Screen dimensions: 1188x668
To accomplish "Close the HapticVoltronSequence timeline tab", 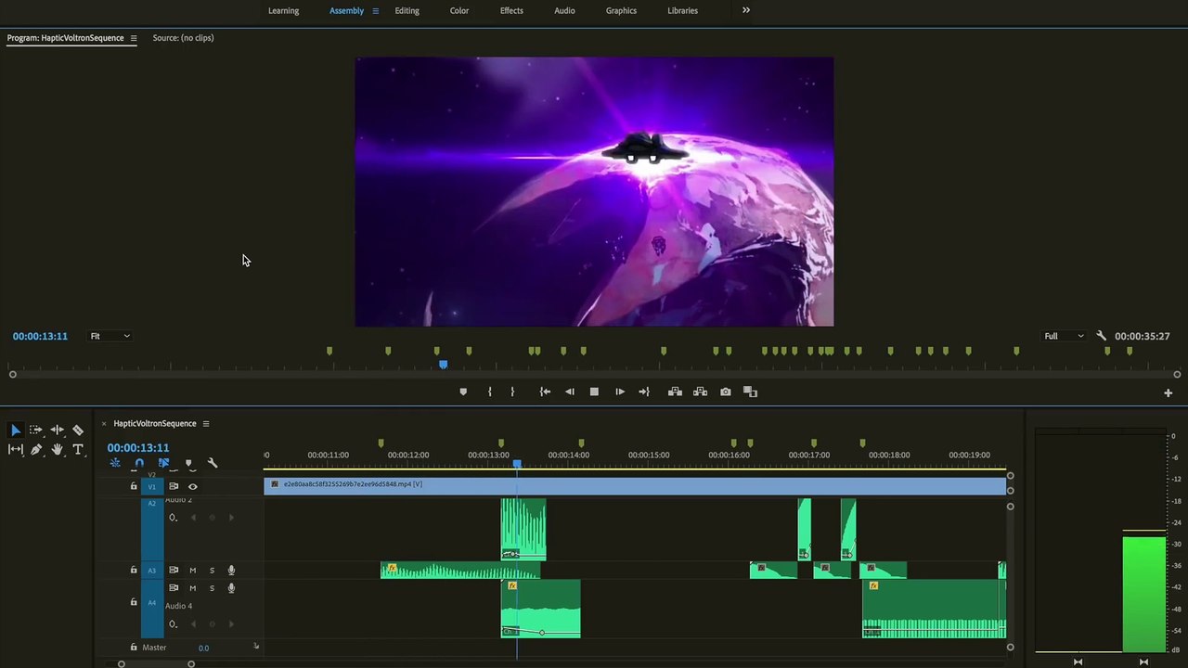I will [104, 424].
